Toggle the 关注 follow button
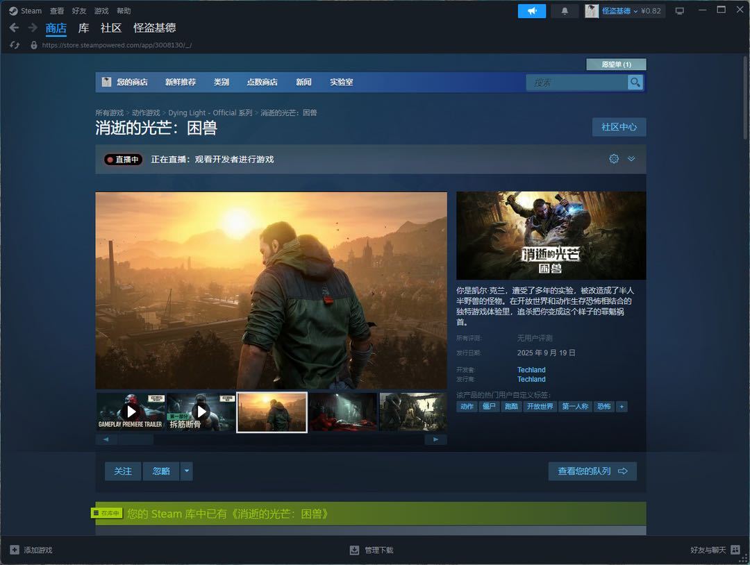This screenshot has width=750, height=565. coord(123,471)
